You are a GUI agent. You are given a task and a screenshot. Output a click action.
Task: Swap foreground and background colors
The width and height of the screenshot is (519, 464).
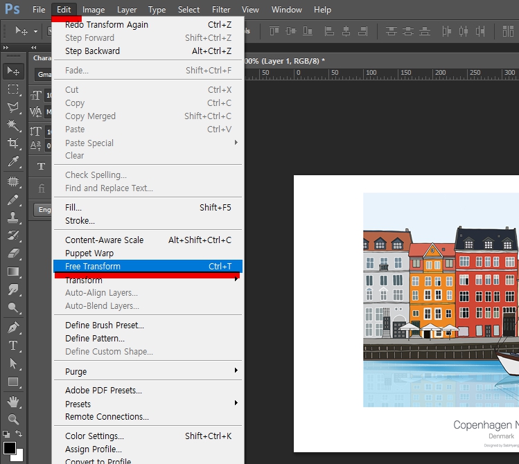coord(19,434)
